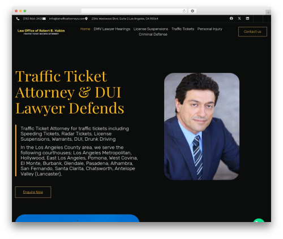Open License Suspensions menu item
Screen dimensions: 283x239
coord(151,29)
